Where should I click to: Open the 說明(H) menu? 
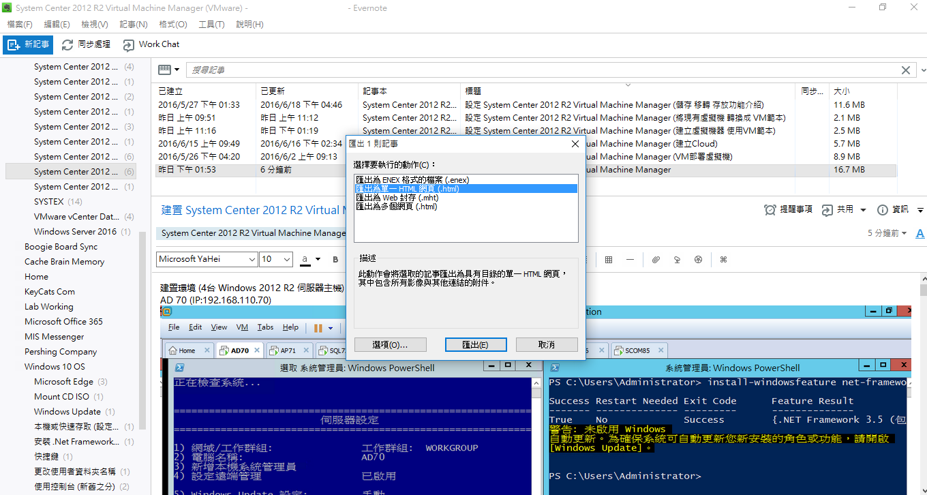click(249, 25)
